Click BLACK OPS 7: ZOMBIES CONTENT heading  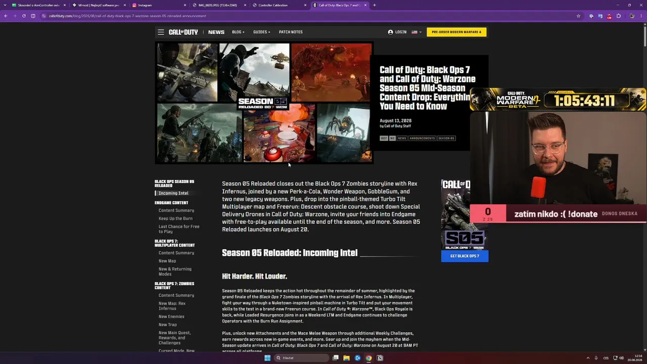(174, 286)
